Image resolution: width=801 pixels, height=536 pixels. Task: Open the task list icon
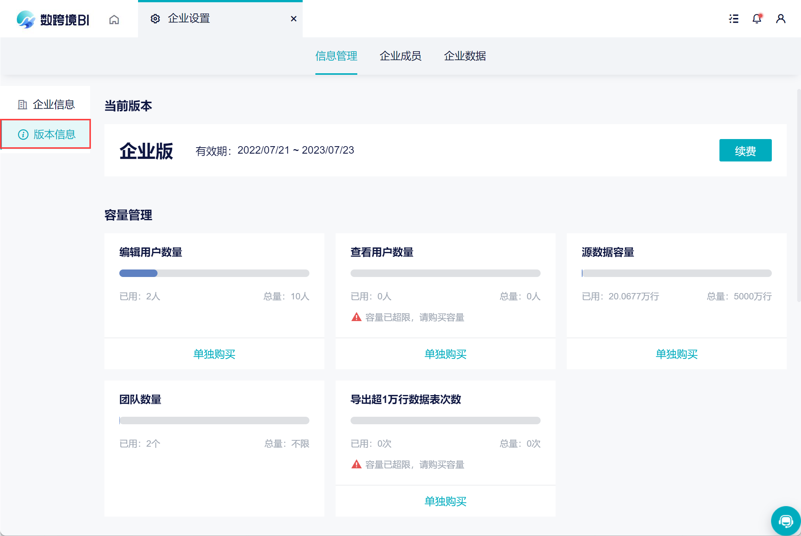click(x=734, y=19)
